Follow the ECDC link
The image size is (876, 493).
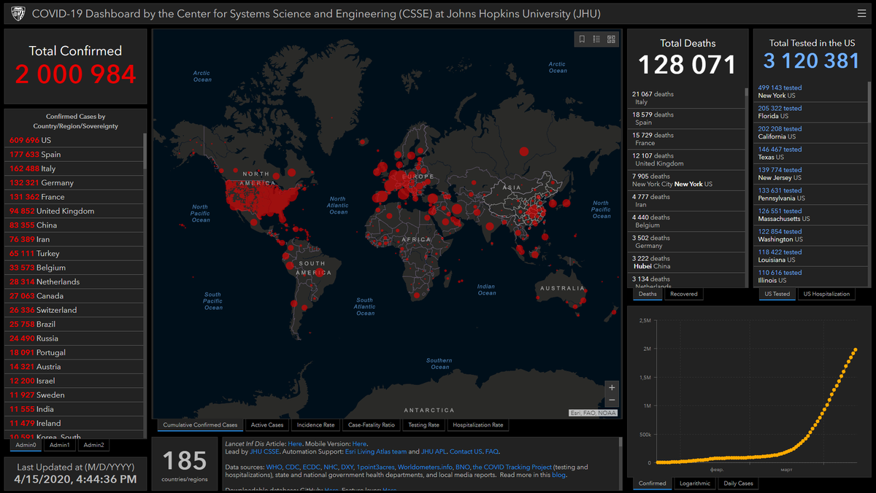pos(312,467)
